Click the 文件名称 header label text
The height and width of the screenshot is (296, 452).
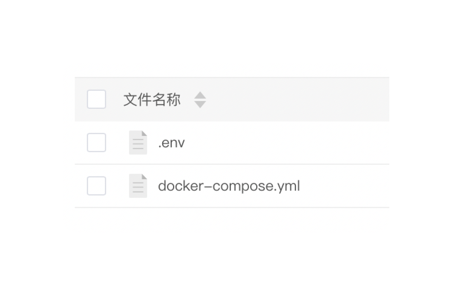click(x=152, y=100)
